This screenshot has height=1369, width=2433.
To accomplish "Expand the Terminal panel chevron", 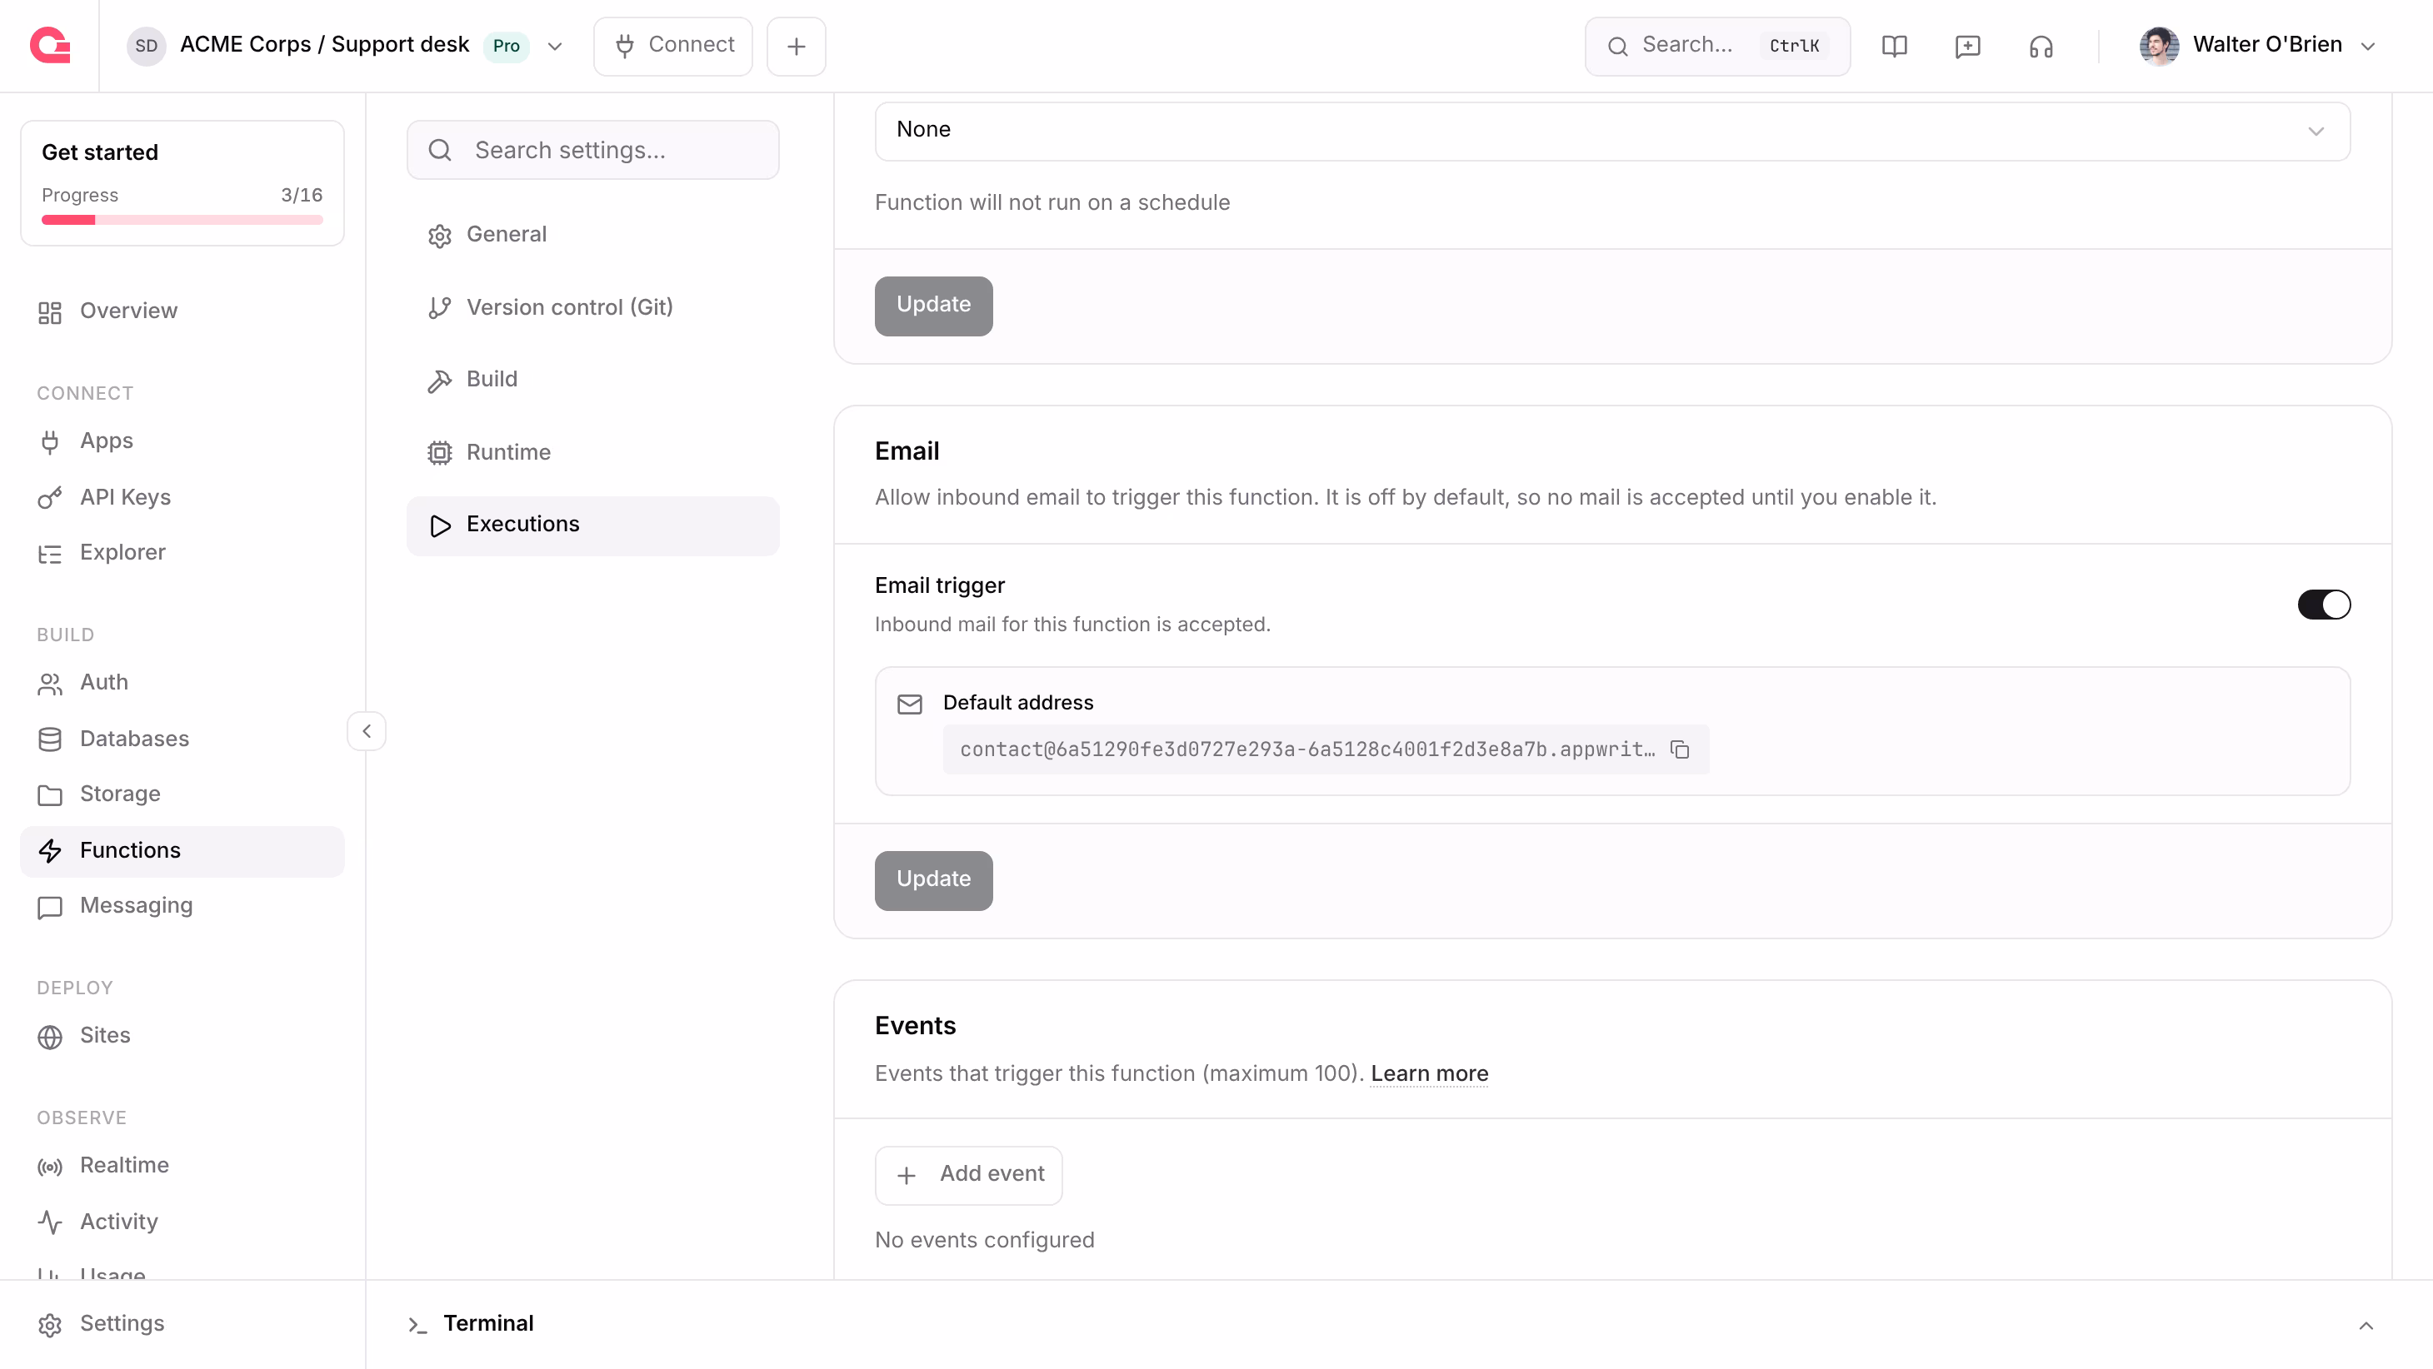I will (x=2366, y=1326).
